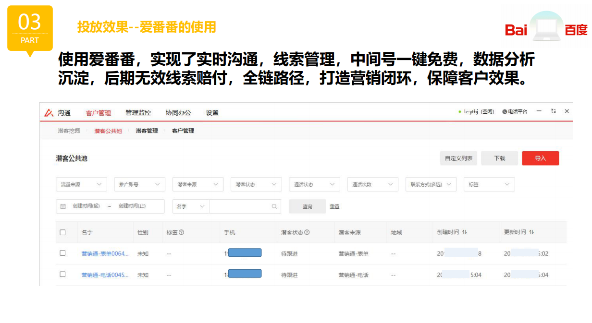Close the Aifanfan window
This screenshot has width=592, height=323.
[x=567, y=111]
